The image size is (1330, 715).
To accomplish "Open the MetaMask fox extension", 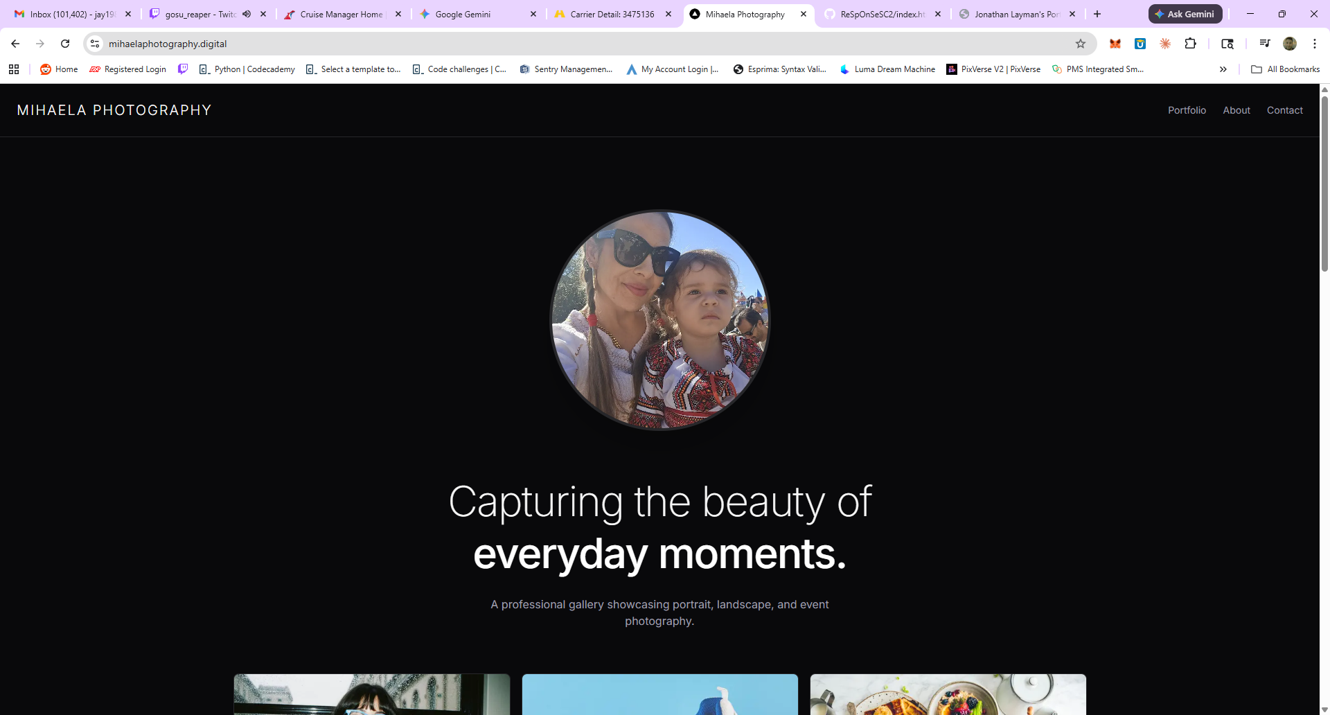I will tap(1115, 44).
